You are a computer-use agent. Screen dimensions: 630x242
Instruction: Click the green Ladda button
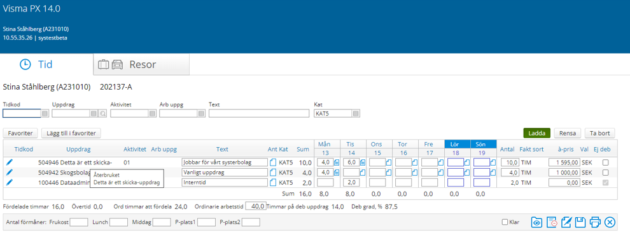[537, 133]
